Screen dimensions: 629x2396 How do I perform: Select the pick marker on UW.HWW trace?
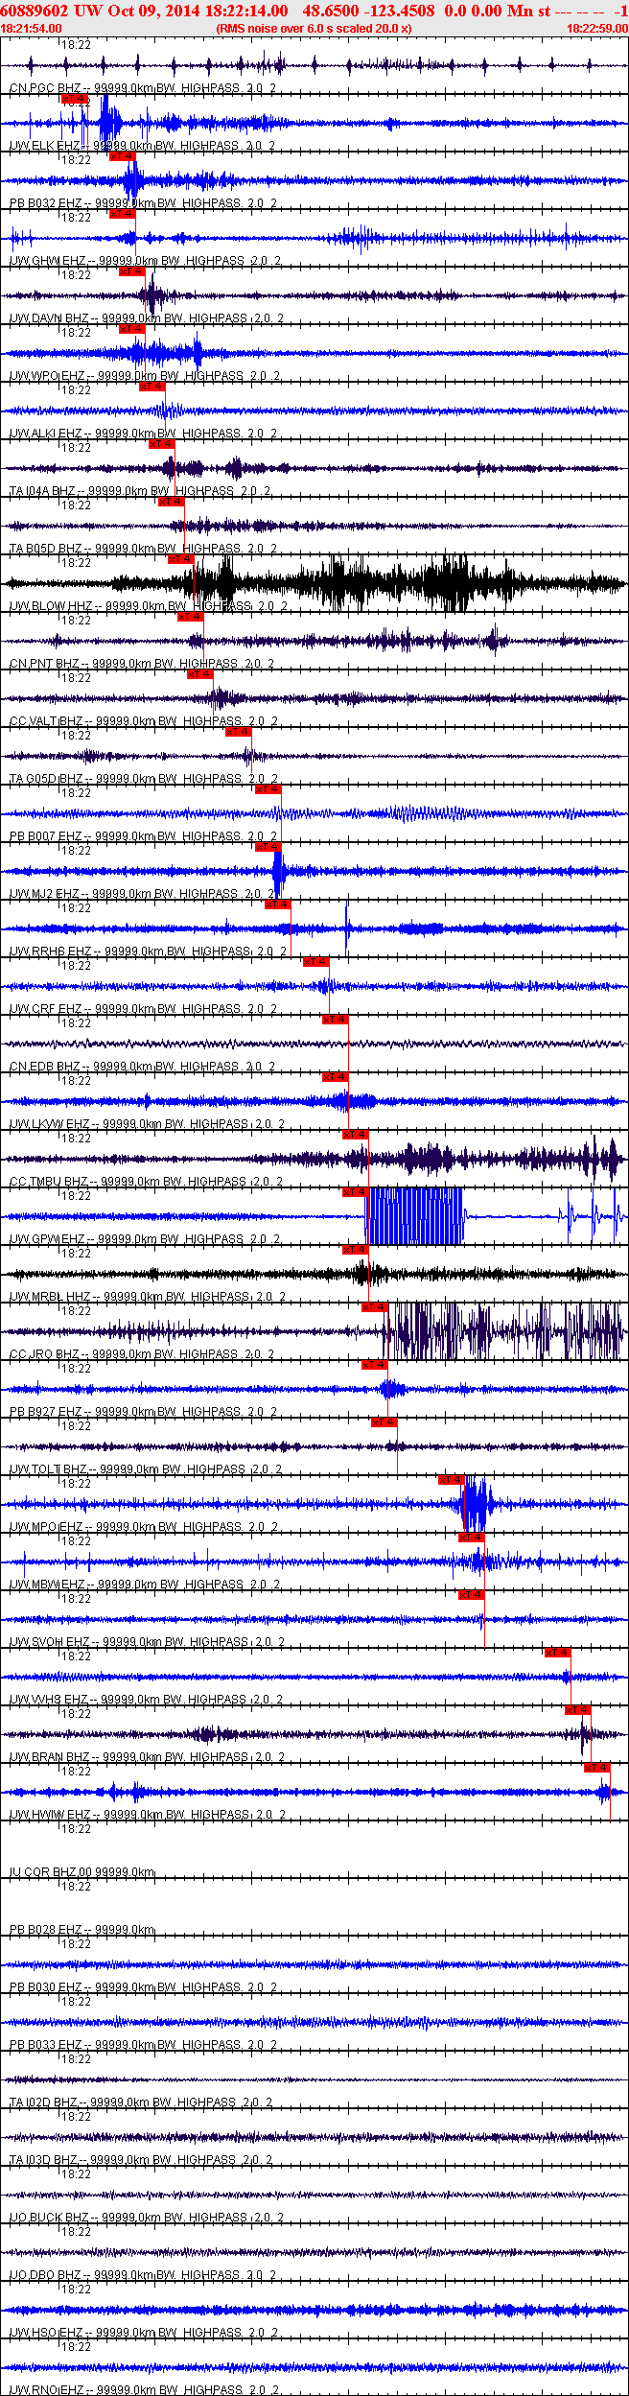tap(596, 1768)
